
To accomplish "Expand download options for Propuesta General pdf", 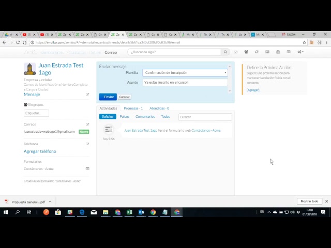I will [x=50, y=202].
